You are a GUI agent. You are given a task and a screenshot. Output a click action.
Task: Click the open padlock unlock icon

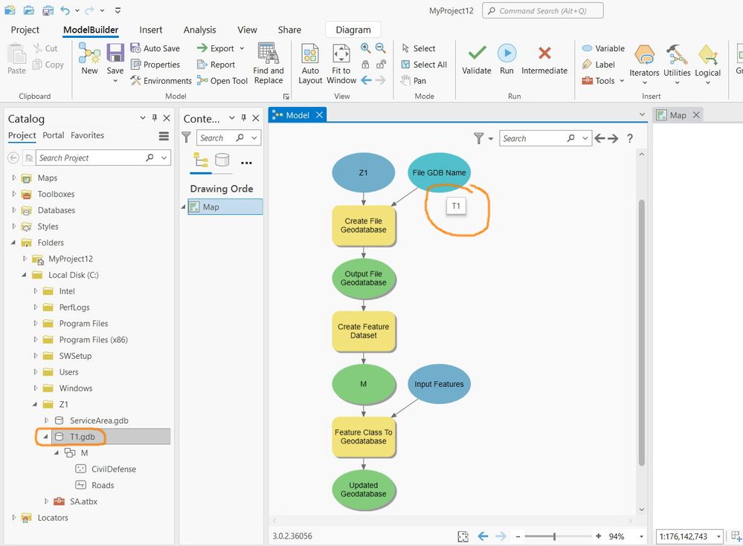(381, 65)
